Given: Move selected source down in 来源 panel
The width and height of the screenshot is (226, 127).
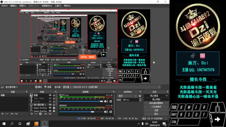Looking at the screenshot, I should [x=50, y=114].
